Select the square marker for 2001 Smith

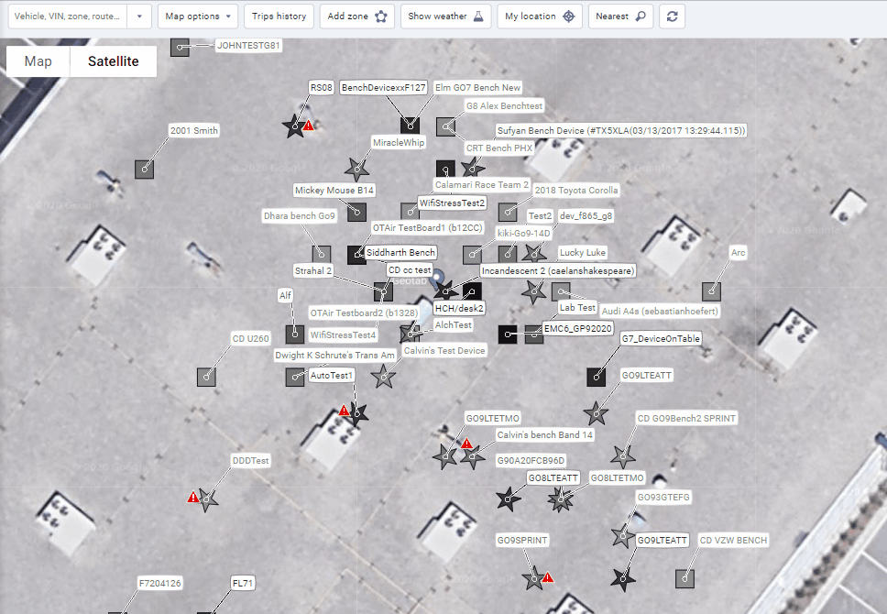144,169
